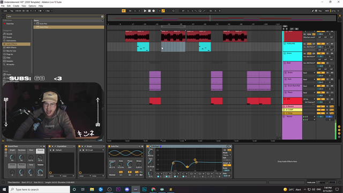Open the 1 Bar quantization dropdown

tap(48, 11)
